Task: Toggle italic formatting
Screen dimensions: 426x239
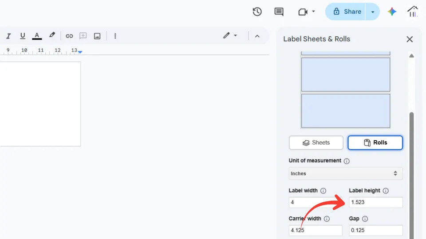Action: (8, 36)
